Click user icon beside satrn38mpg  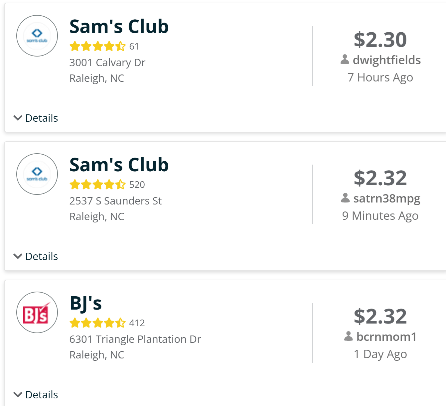[346, 198]
